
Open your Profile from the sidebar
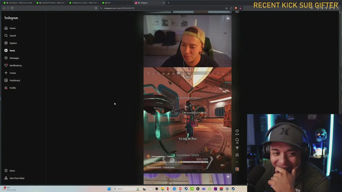tap(10, 88)
